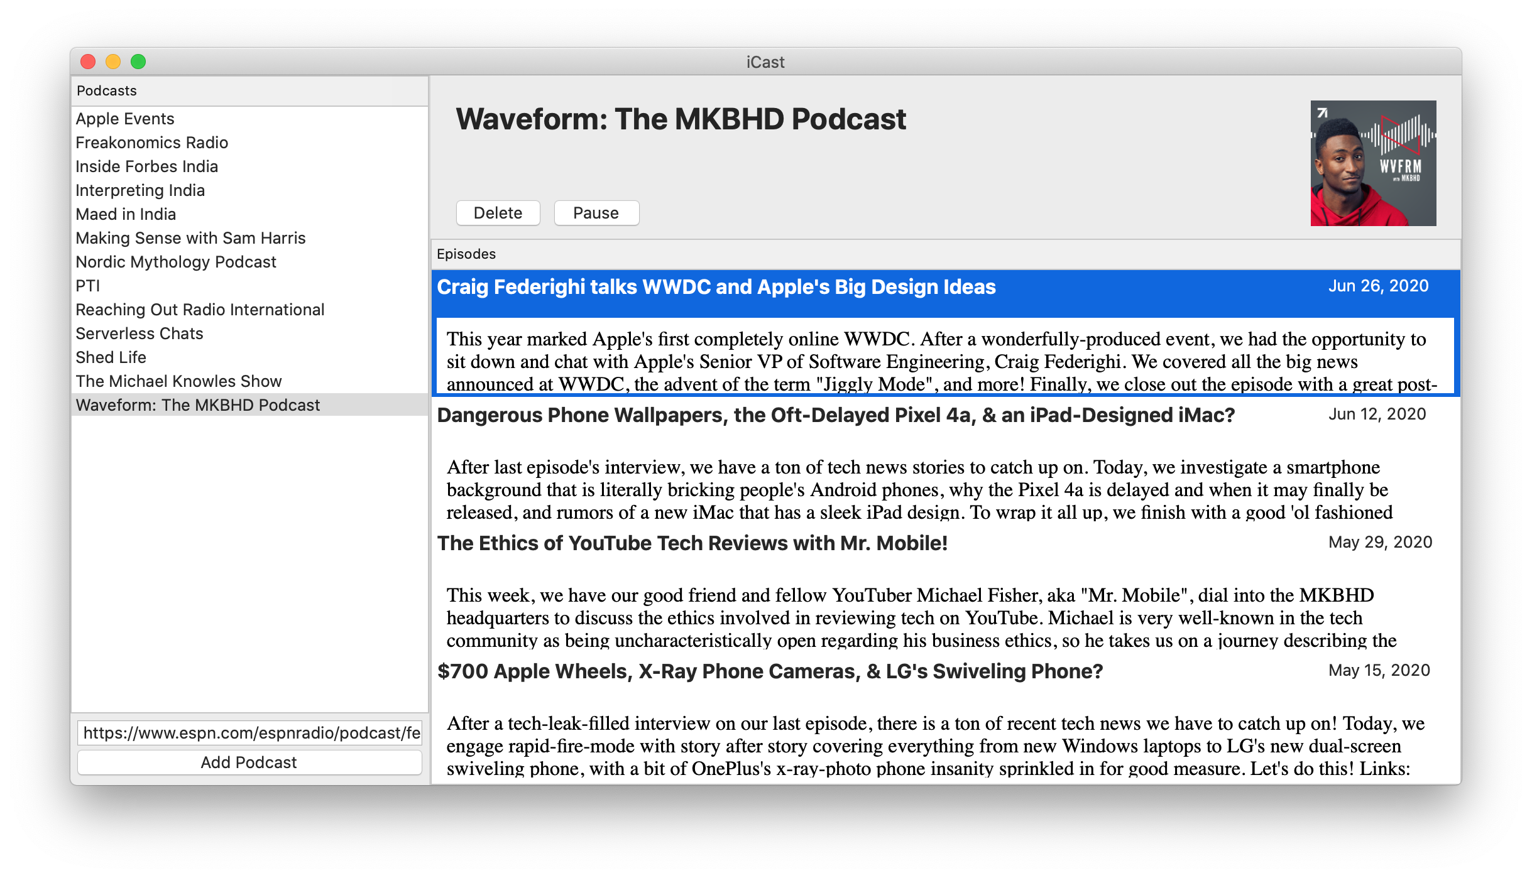Minimize the iCast window
1532x878 pixels.
113,62
